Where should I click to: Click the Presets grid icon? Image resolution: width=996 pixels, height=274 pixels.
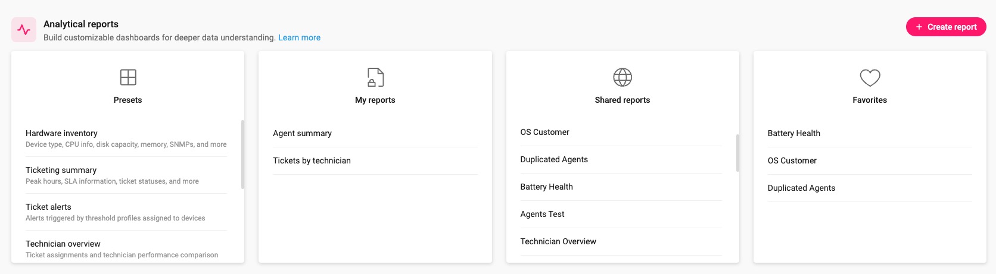[128, 77]
